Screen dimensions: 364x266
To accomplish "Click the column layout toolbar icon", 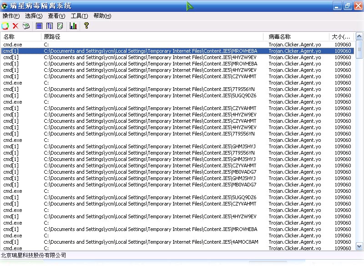I will pyautogui.click(x=50, y=26).
